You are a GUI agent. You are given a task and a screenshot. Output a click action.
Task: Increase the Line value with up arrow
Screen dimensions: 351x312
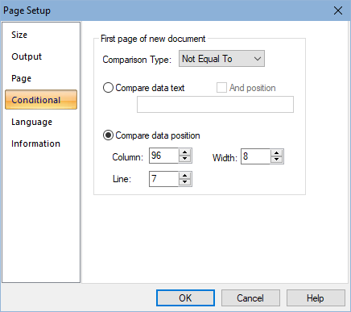click(185, 176)
